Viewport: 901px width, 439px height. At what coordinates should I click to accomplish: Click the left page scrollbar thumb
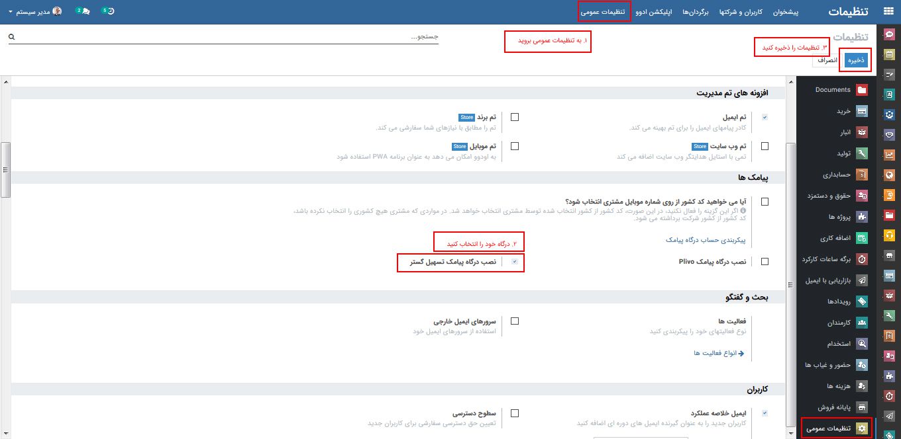click(6, 170)
